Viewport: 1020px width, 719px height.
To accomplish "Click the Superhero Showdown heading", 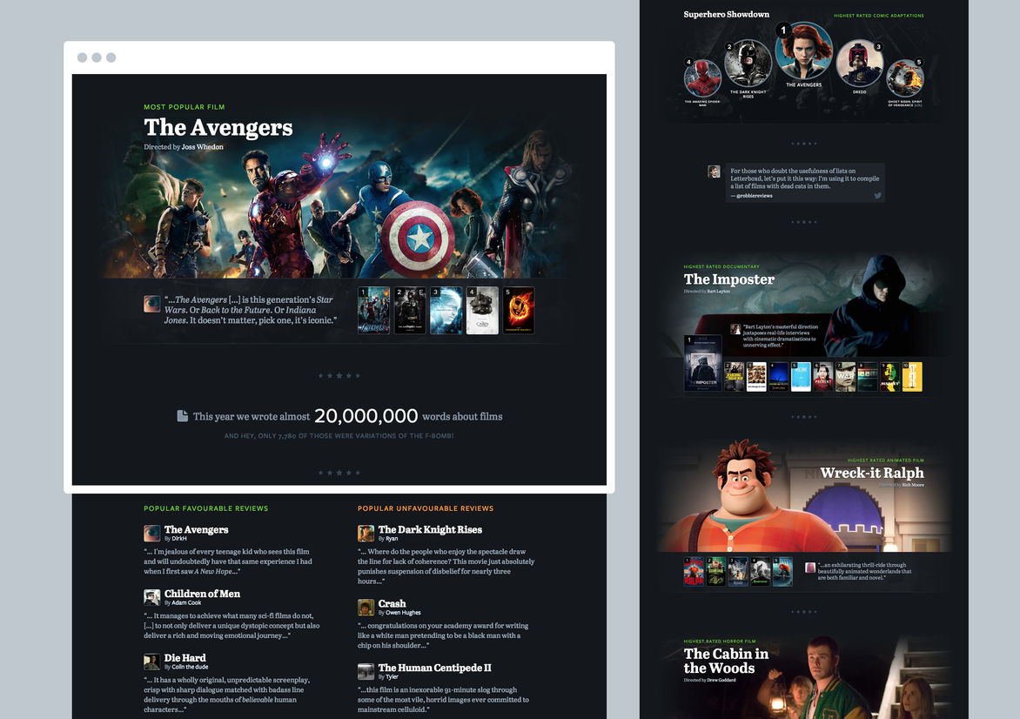I will click(x=726, y=14).
